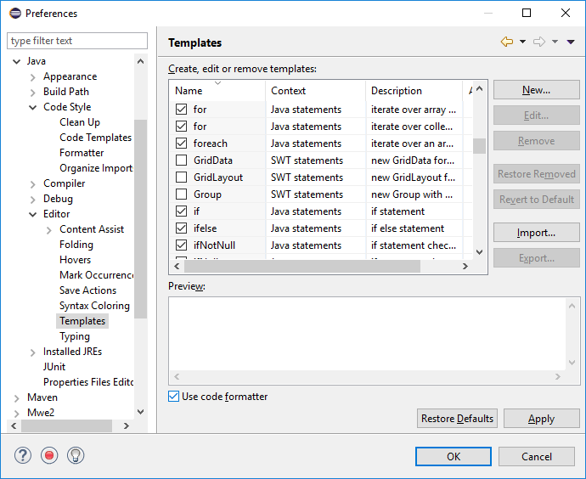Click the template table vertical scrollbar thumb
This screenshot has width=586, height=479.
tap(479, 146)
